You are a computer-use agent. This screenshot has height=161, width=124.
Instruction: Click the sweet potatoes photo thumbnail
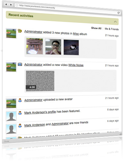point(35,46)
